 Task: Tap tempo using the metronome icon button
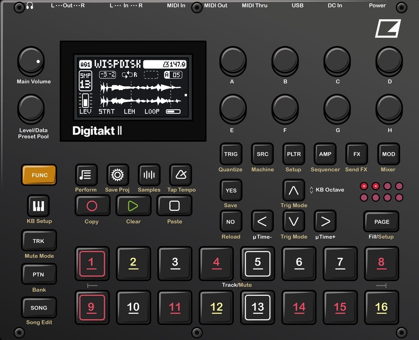pos(181,175)
